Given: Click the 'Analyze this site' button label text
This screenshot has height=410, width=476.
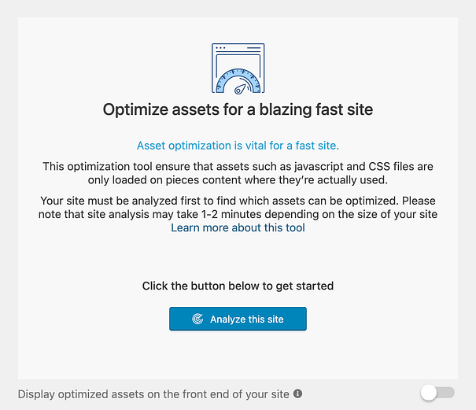Looking at the screenshot, I should (247, 320).
